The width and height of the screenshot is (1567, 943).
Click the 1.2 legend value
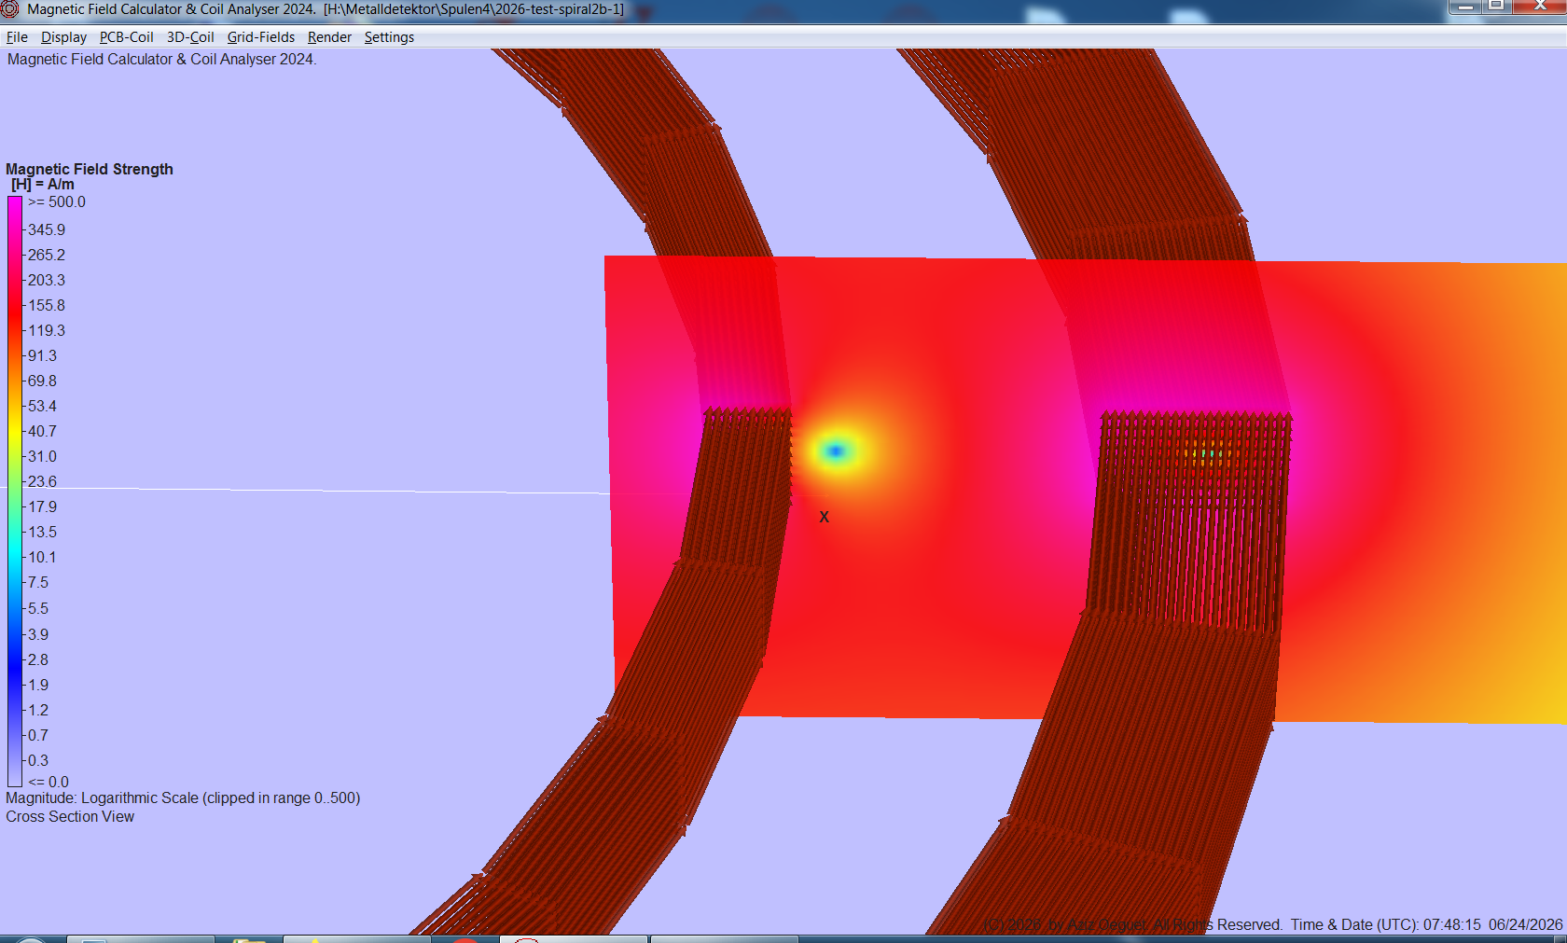[38, 710]
